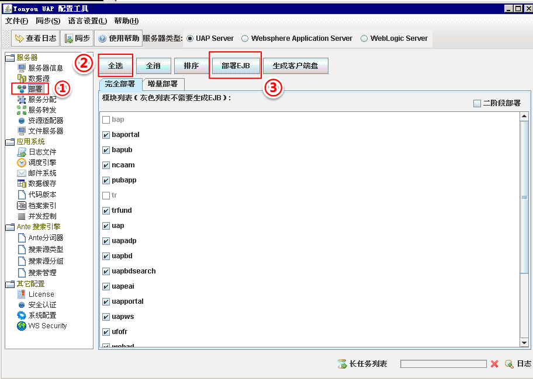
Task: Click the 全消 button
Action: [x=153, y=66]
